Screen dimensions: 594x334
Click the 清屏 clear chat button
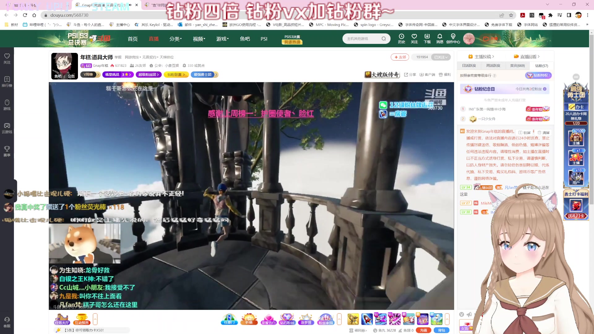pyautogui.click(x=544, y=133)
